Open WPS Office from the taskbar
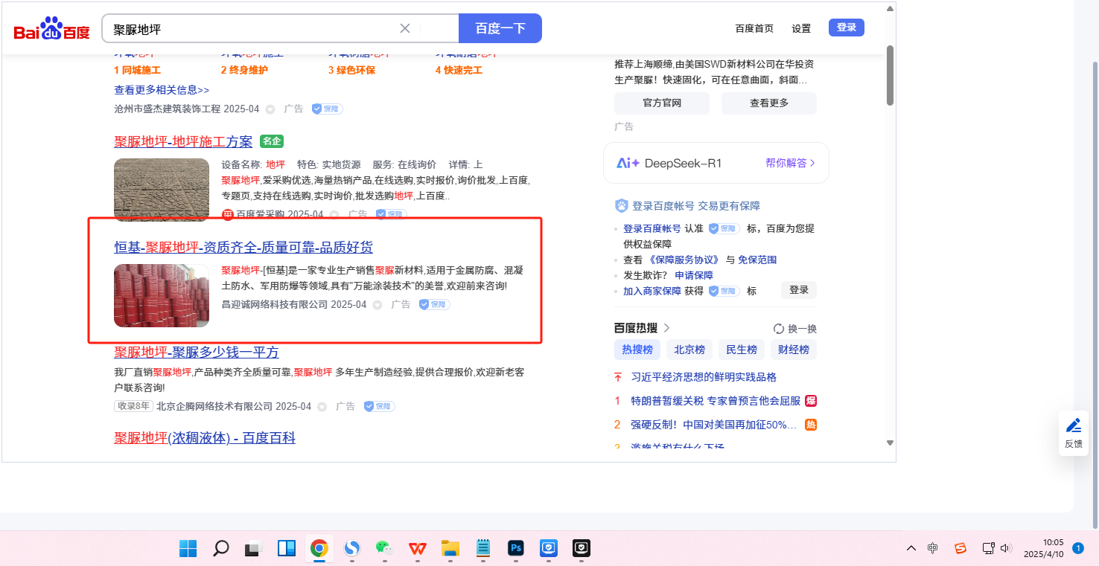The width and height of the screenshot is (1099, 566). pyautogui.click(x=417, y=549)
